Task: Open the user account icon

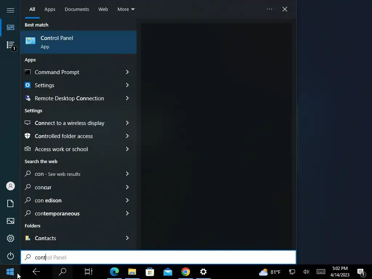Action: click(x=11, y=186)
